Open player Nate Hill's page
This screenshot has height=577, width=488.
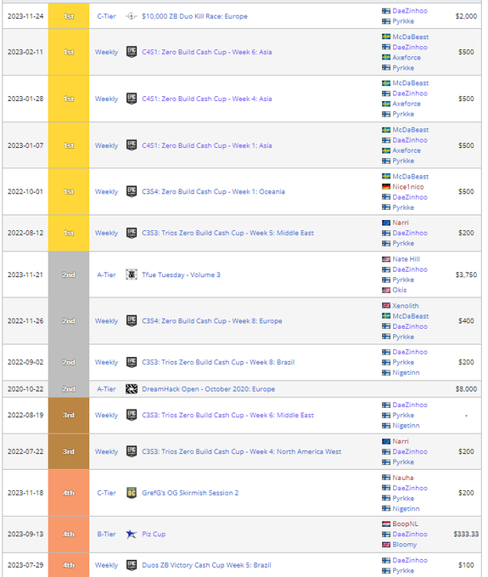(x=406, y=259)
